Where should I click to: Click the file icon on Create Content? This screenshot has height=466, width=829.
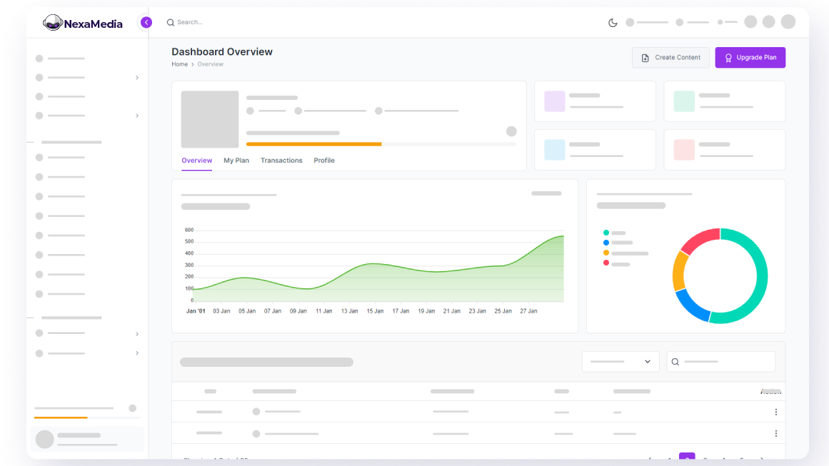click(645, 58)
